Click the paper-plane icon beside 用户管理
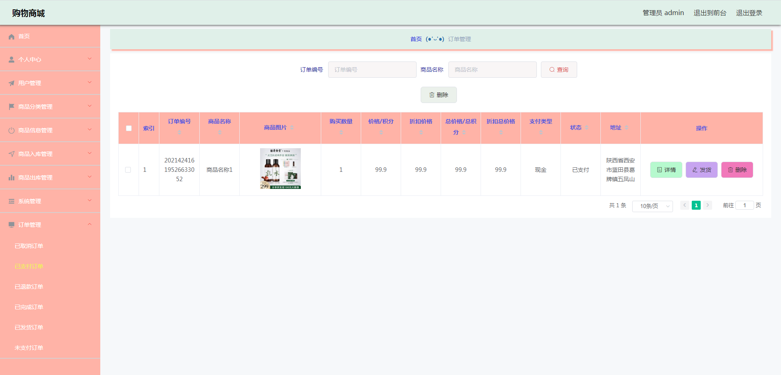The width and height of the screenshot is (781, 375). coord(11,83)
